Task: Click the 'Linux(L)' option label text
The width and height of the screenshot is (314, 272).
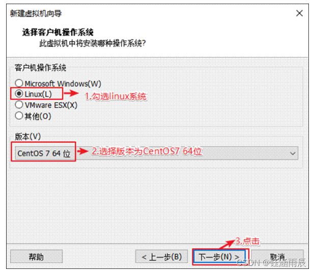Action: click(38, 94)
